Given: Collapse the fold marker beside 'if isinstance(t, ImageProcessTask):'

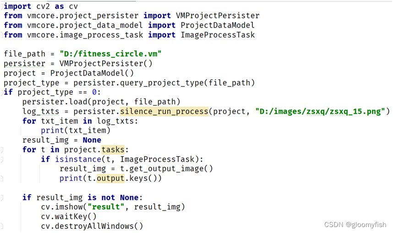Looking at the screenshot, I should coord(1,159).
